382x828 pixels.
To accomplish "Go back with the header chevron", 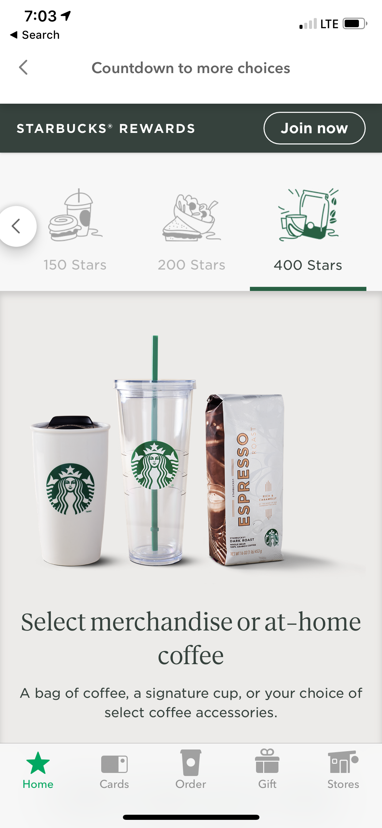I will tap(23, 67).
